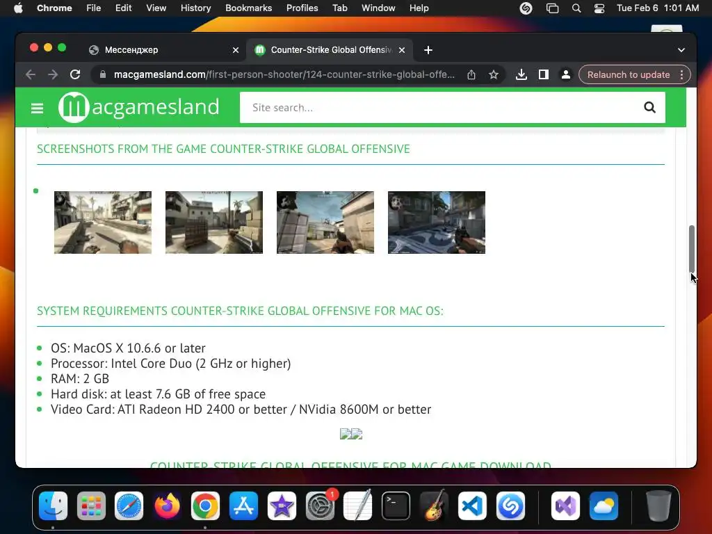
Task: Click the date and time in menu bar
Action: pyautogui.click(x=658, y=8)
